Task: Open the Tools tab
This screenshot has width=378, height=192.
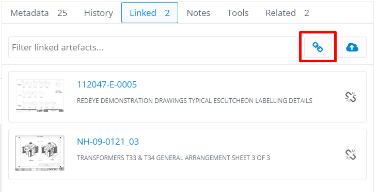Action: coord(238,13)
